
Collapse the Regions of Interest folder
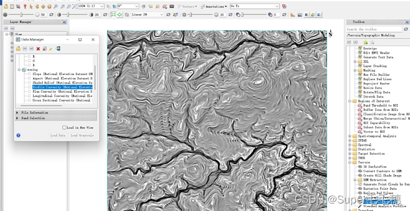[x=350, y=101]
